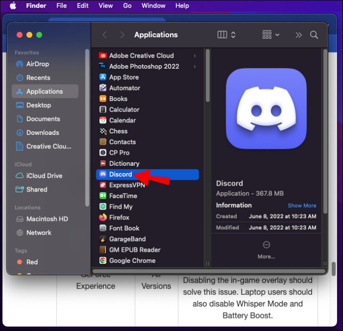The image size is (343, 331).
Task: Open the view mode up-down chevron
Action: 233,35
